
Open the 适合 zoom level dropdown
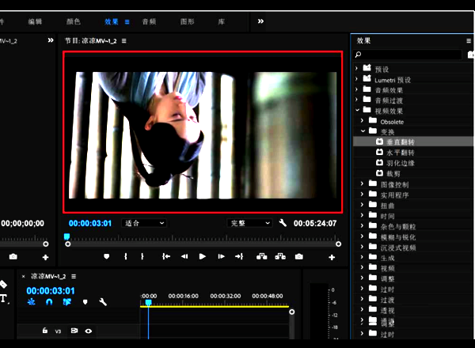(145, 223)
